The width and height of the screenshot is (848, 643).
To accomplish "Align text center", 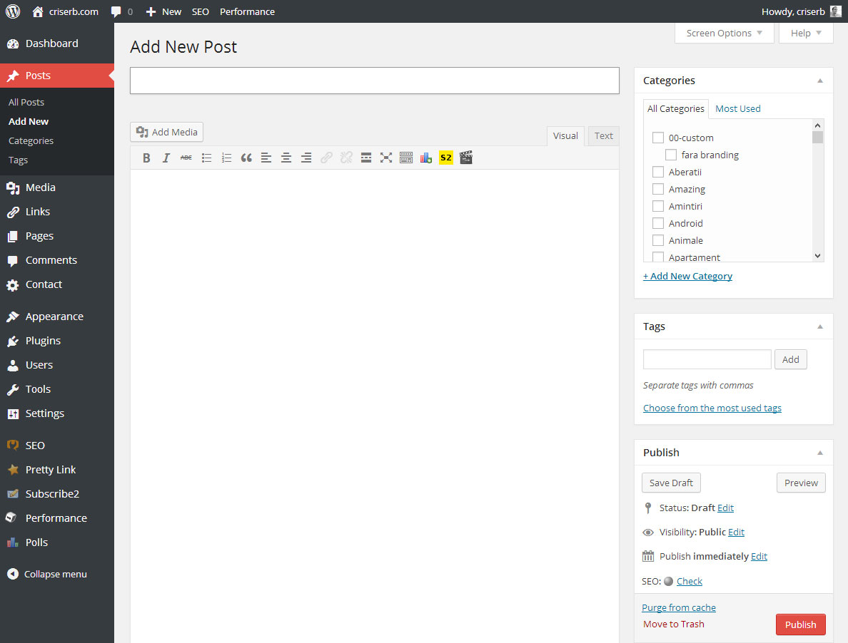I will tap(286, 158).
